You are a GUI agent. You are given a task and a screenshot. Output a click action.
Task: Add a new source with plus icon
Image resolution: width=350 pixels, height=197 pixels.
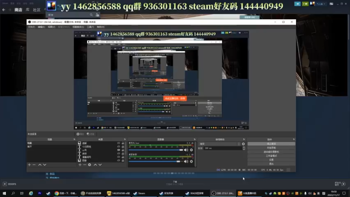tap(80, 165)
